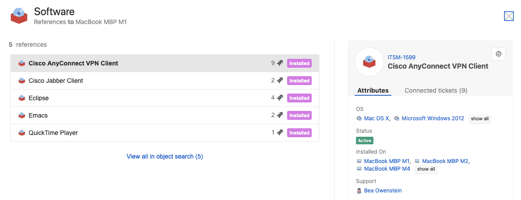Viewport: 521px width, 200px height.
Task: Click Installed badge on QuickTime Player row
Action: pos(299,133)
